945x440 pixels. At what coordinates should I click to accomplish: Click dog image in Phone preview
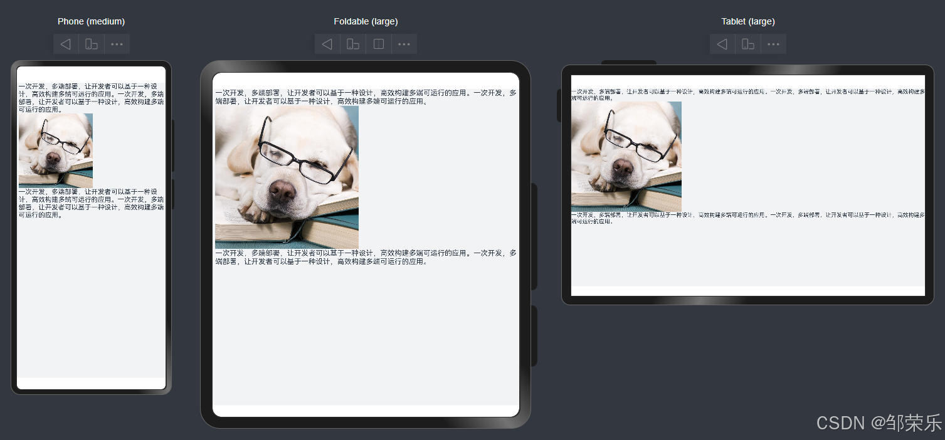coord(56,150)
